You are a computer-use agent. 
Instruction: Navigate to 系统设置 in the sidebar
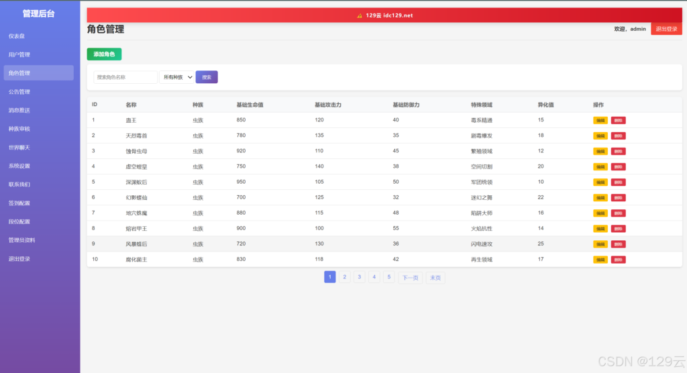(x=19, y=166)
